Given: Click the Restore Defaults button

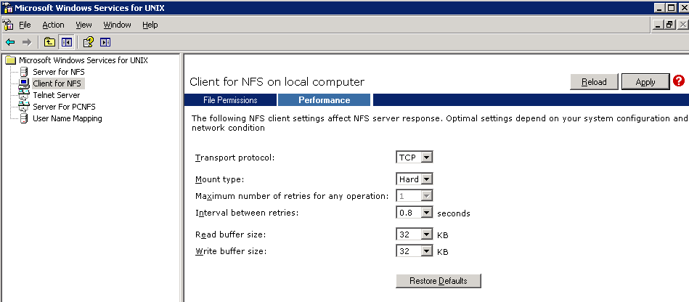Looking at the screenshot, I should point(439,281).
